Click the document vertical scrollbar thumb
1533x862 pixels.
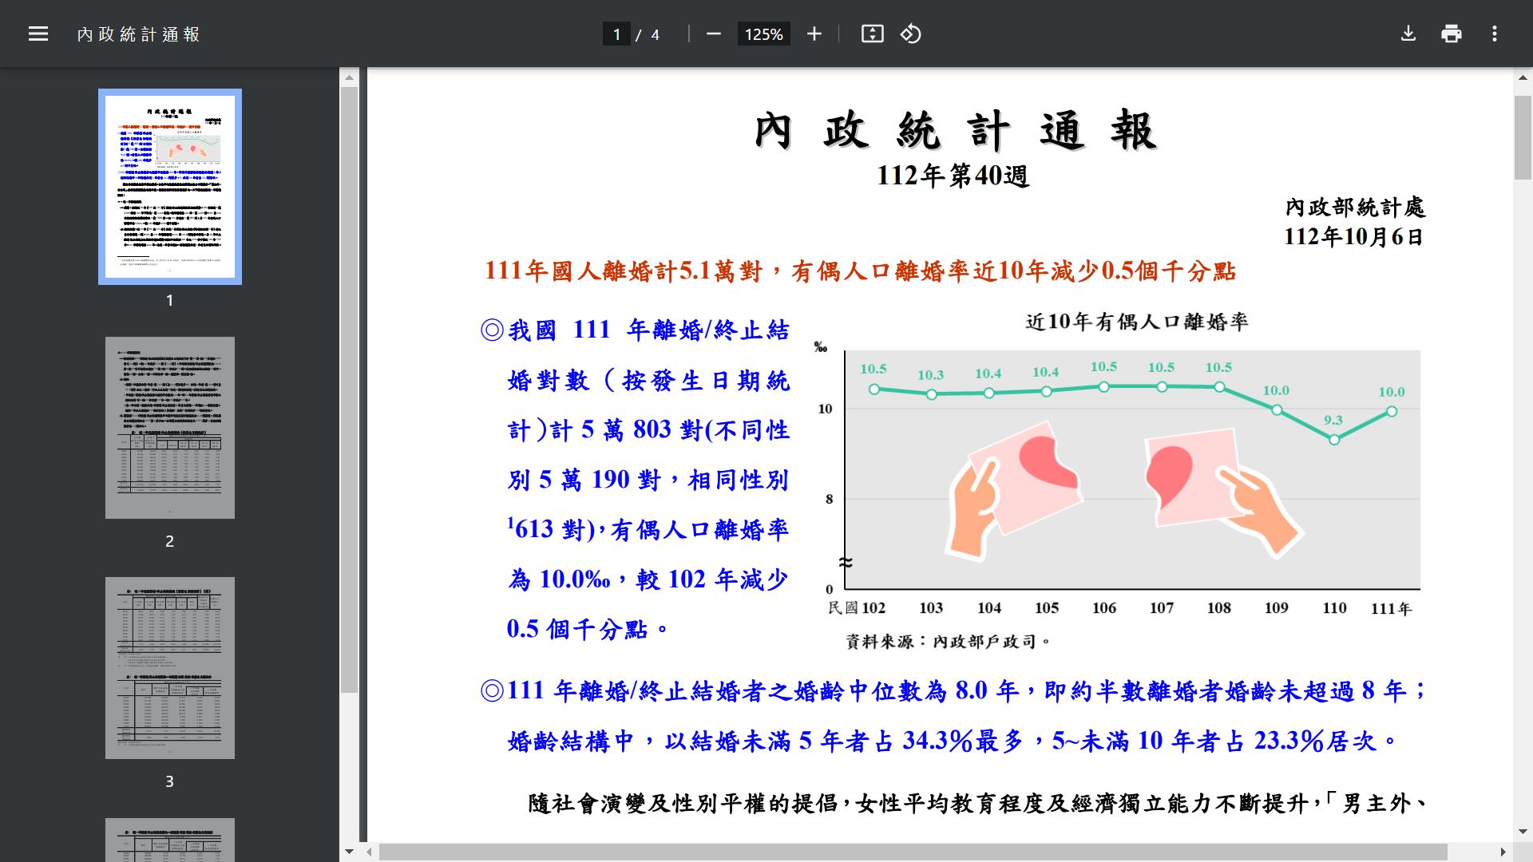1523,137
